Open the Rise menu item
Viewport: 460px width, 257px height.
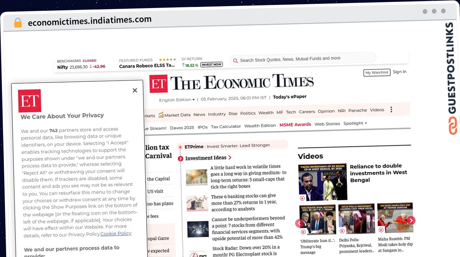(233, 114)
